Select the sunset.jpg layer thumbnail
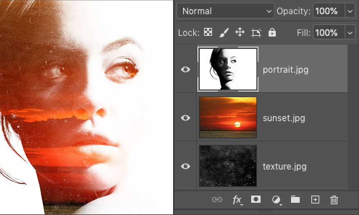 pos(228,118)
